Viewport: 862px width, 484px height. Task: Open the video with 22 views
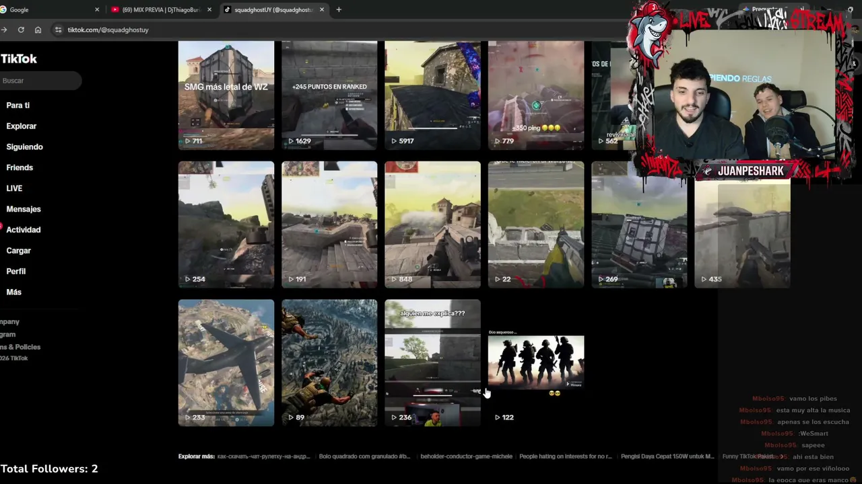[x=536, y=225]
